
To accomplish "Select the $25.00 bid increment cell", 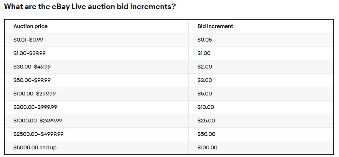I will click(206, 121).
